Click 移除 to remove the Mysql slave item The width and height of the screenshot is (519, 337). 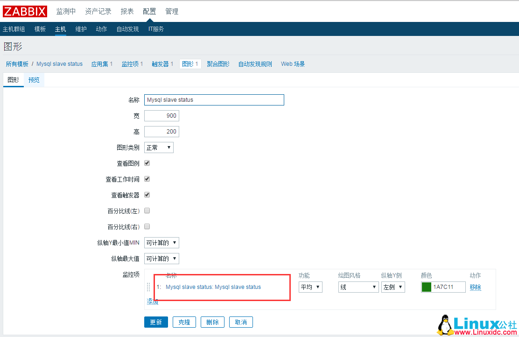tap(475, 287)
